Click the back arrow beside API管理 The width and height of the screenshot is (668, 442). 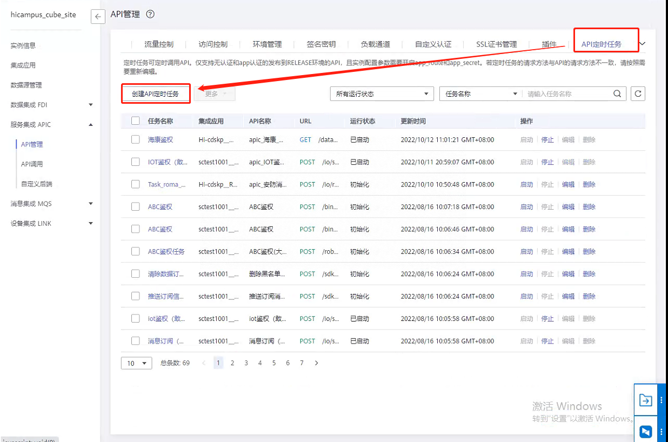(x=98, y=17)
